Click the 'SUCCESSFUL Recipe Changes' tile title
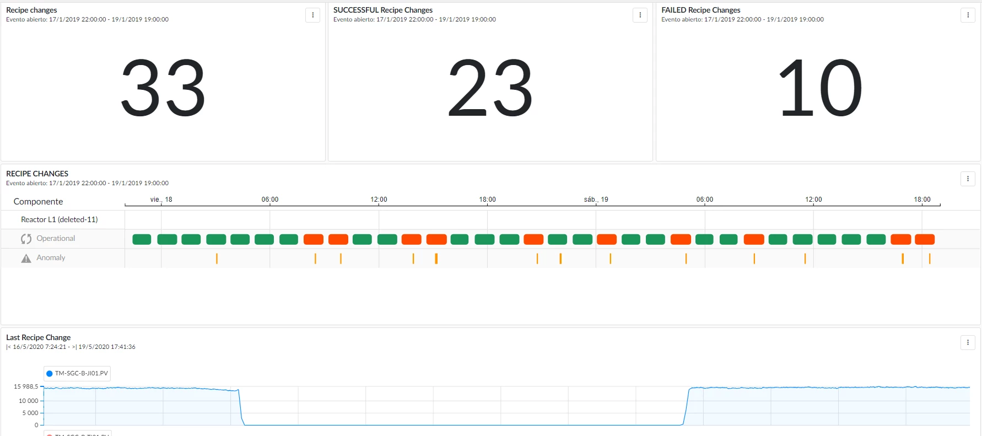Screen dimensions: 982x436 (383, 10)
